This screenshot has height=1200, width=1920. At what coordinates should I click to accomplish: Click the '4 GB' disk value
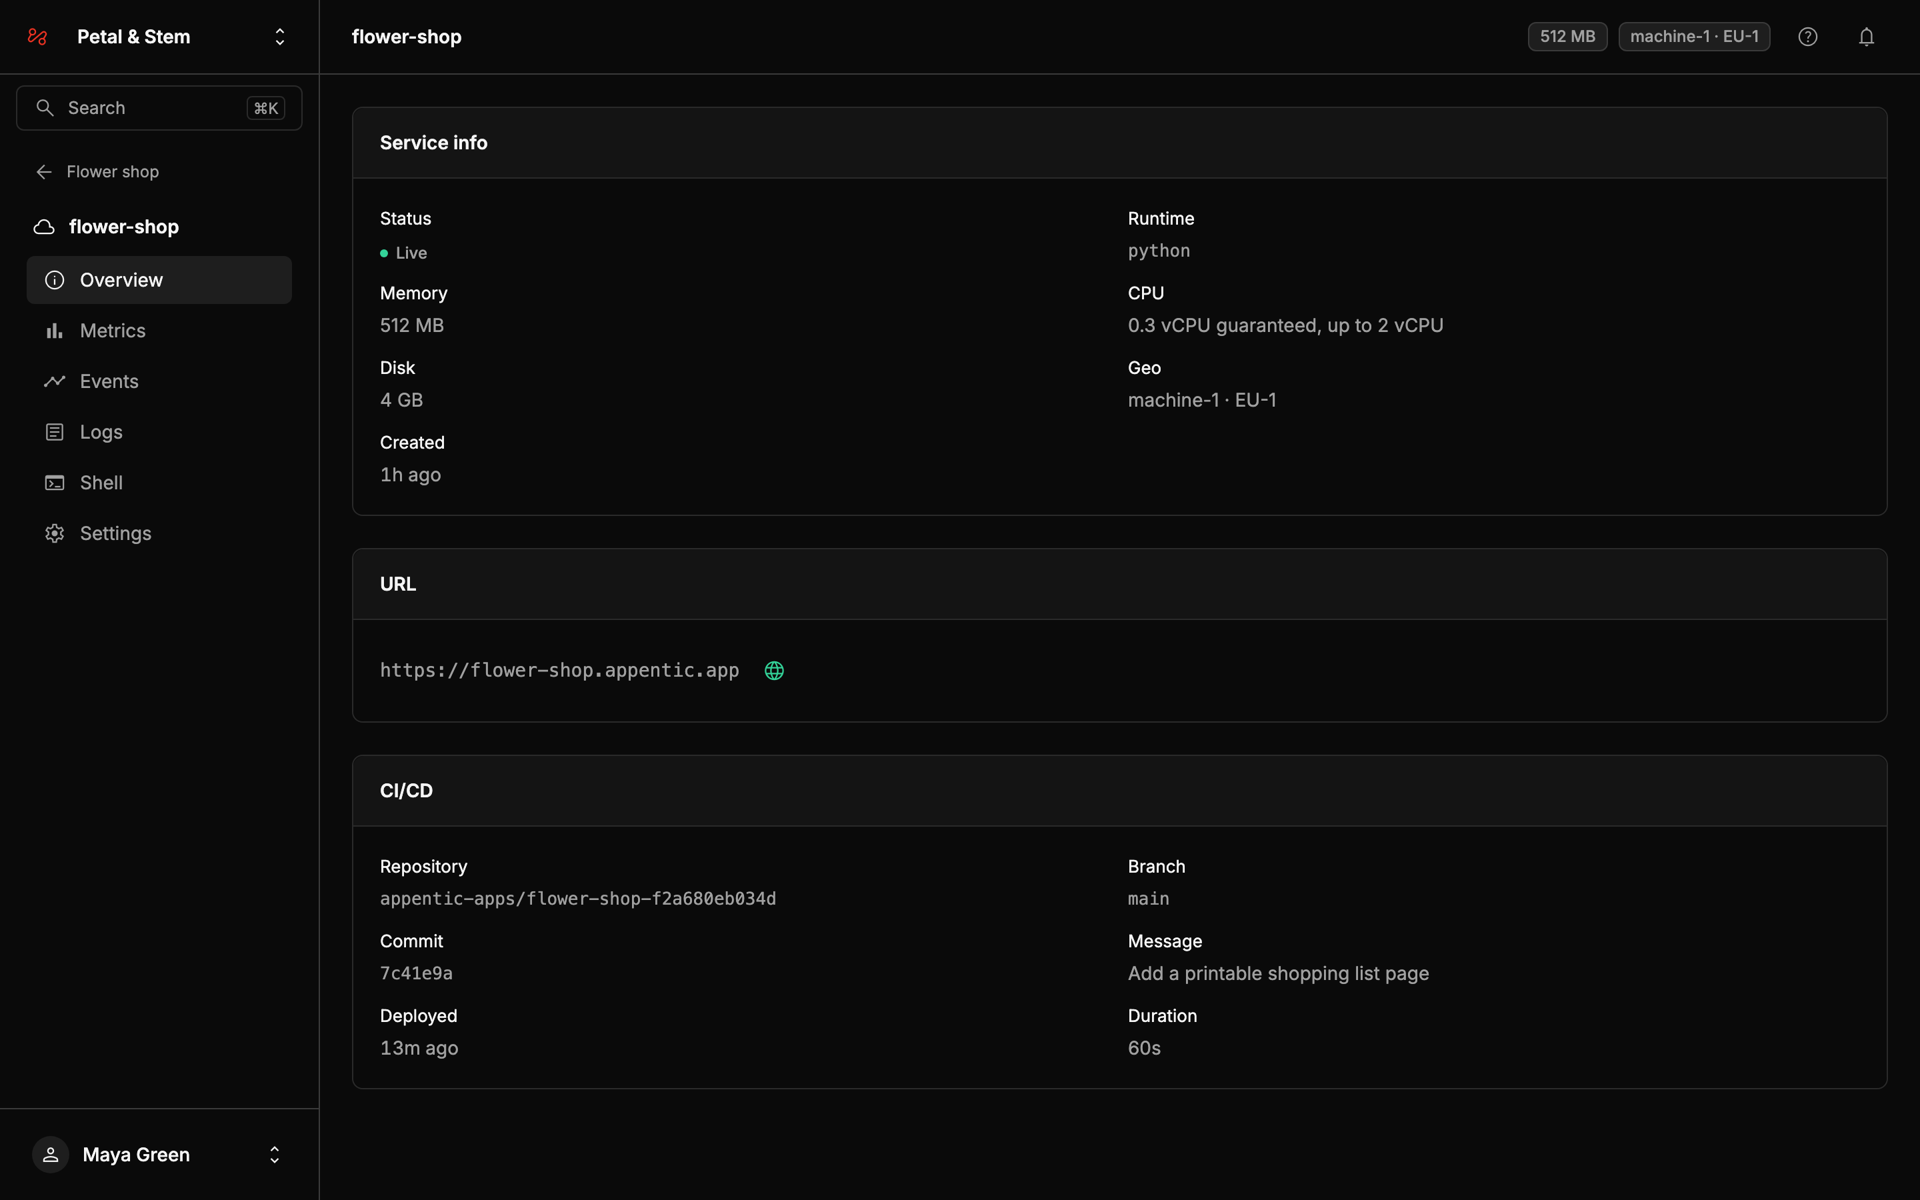tap(401, 400)
